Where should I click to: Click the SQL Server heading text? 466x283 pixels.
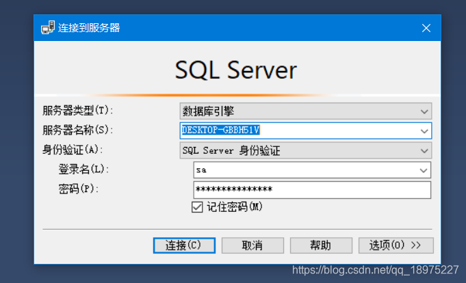[x=235, y=70]
